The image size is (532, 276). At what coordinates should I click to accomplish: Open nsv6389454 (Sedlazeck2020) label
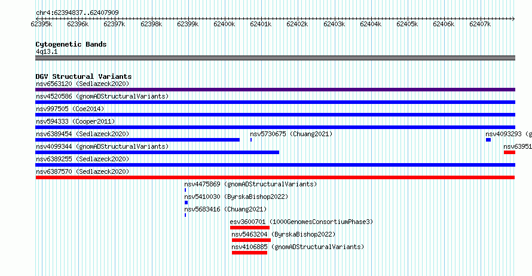(82, 134)
